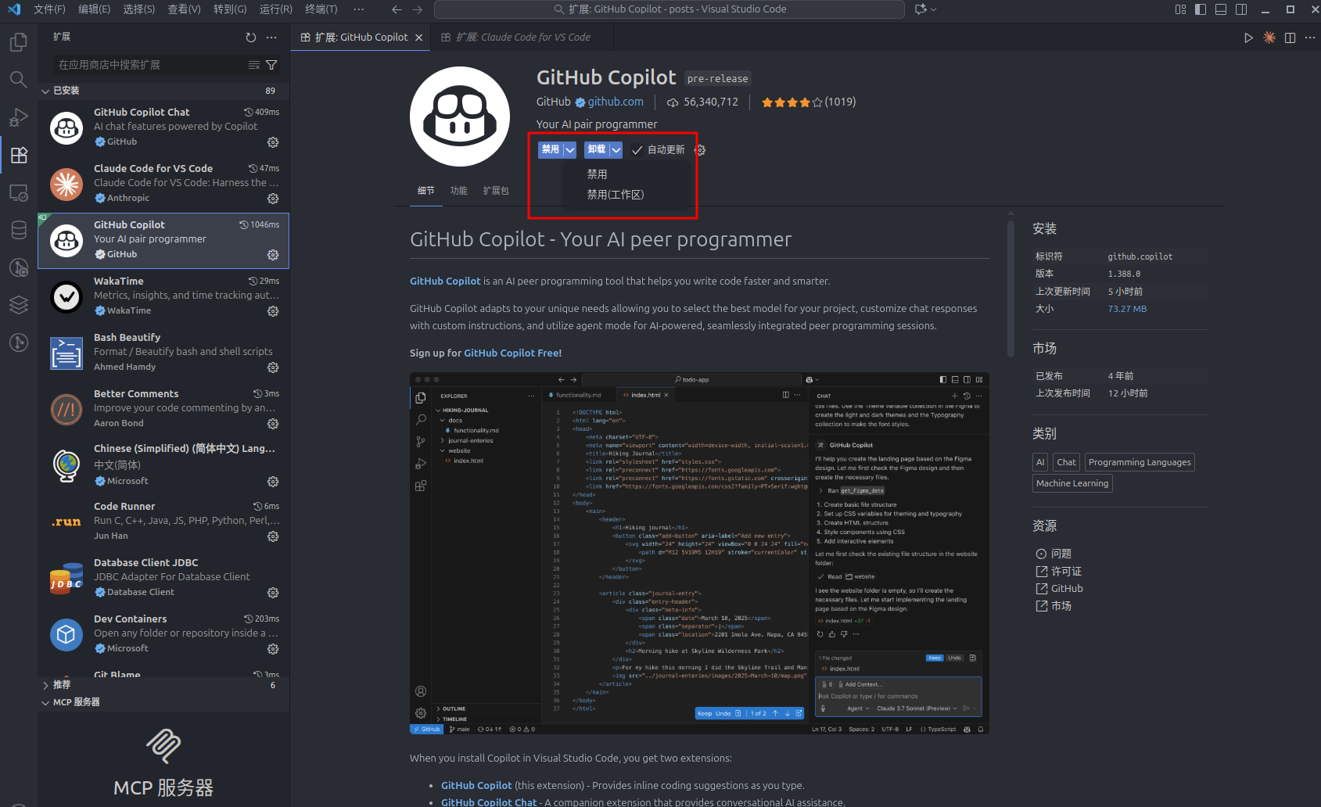
Task: Open manage gear for WakaTime extension
Action: point(273,311)
